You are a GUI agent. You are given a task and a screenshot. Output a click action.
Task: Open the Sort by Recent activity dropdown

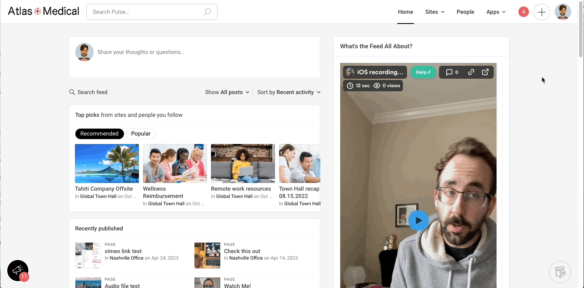click(289, 92)
